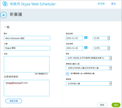Click the green 儲存 save button
Viewport: 122px width, 108px height.
[x=116, y=105]
